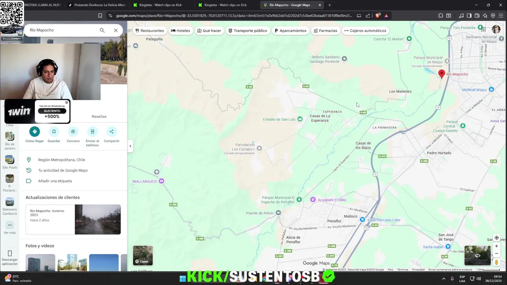
Task: Open the Términos footer link
Action: coord(402,270)
